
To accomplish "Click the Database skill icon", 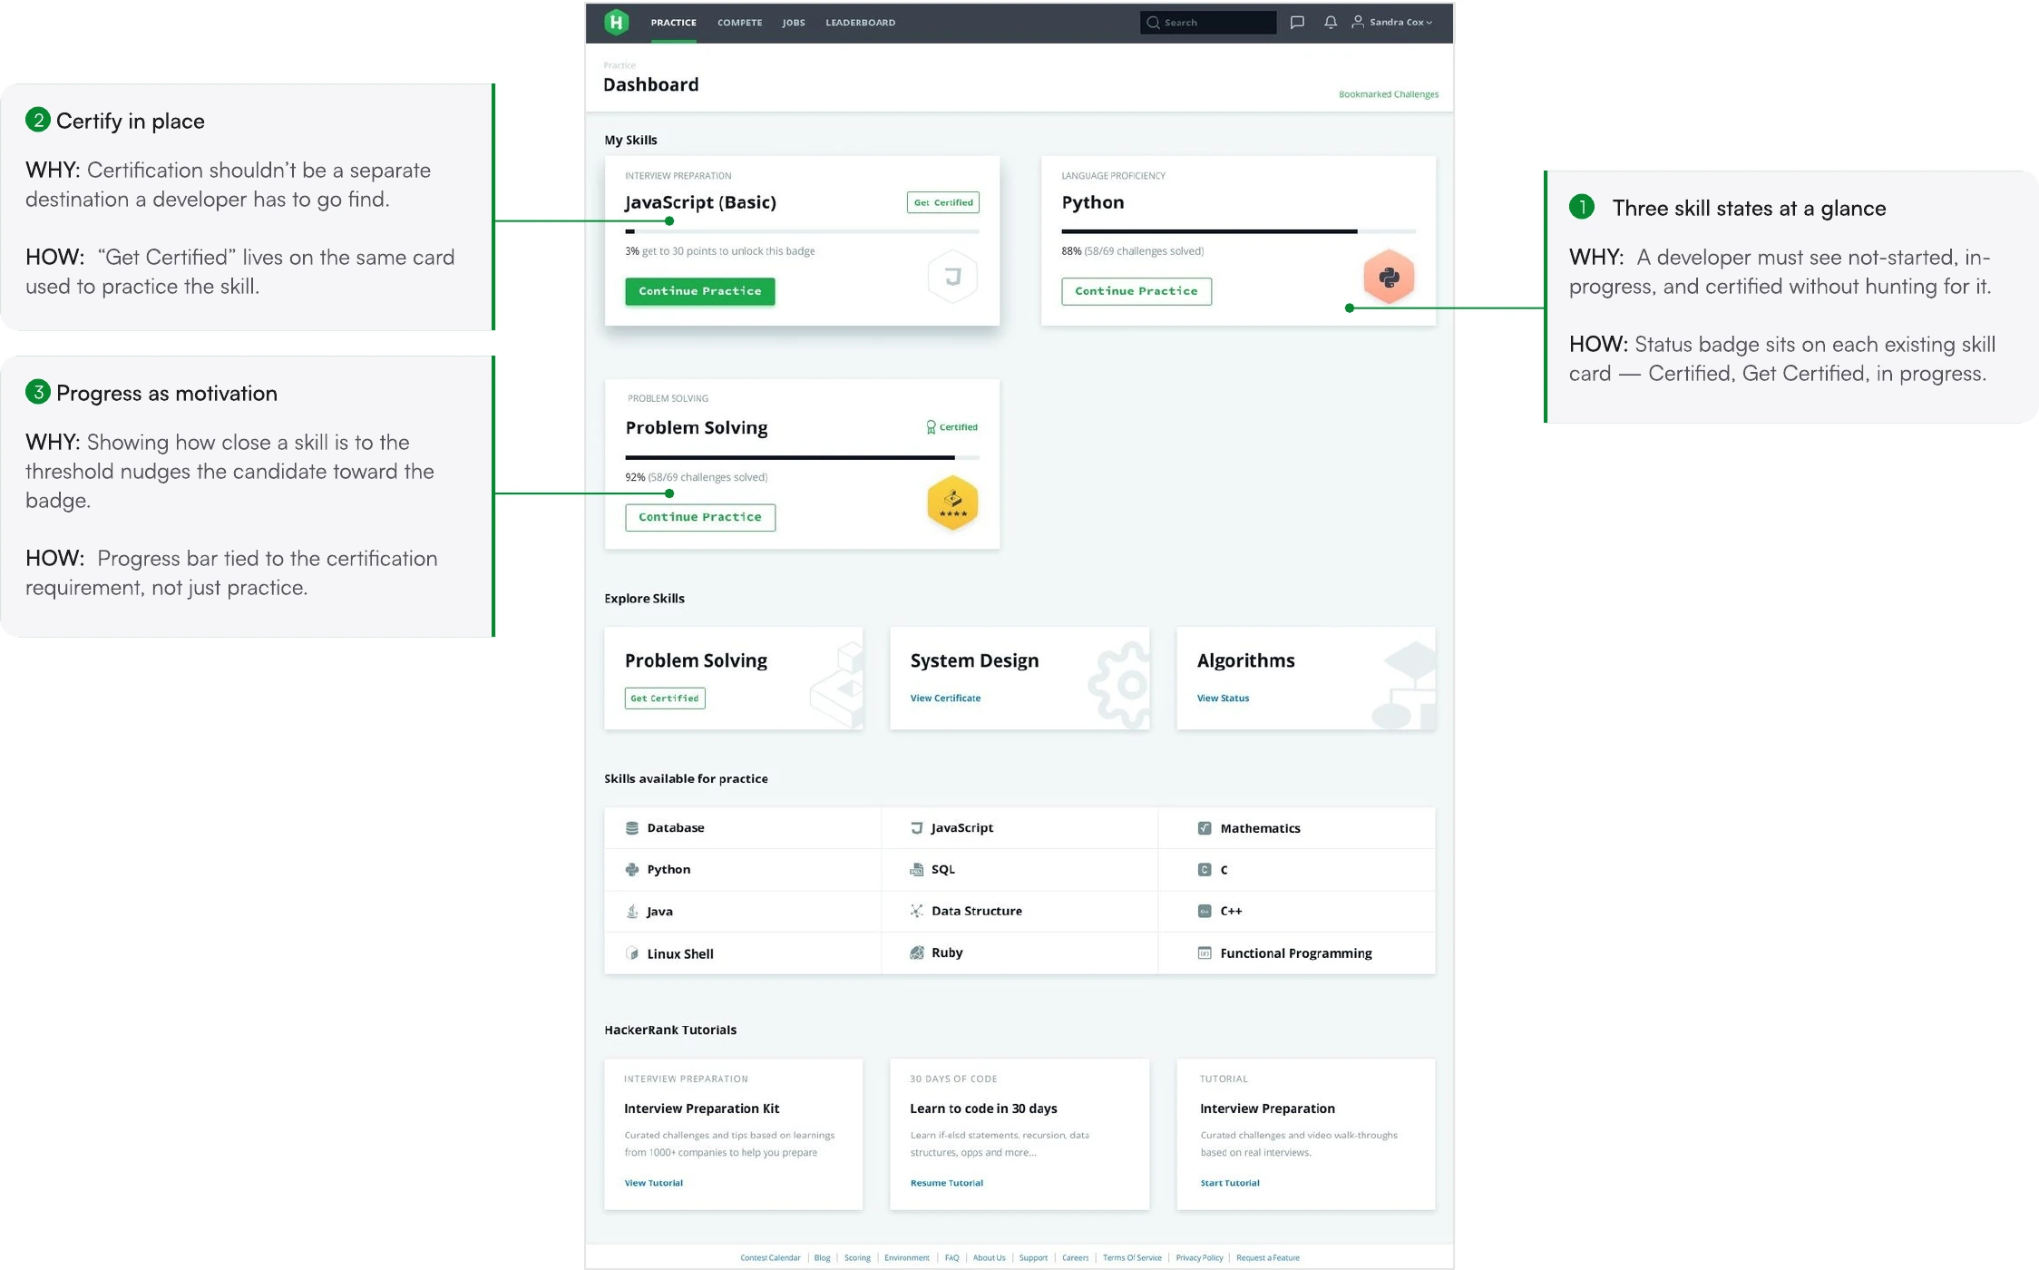I will (x=632, y=828).
